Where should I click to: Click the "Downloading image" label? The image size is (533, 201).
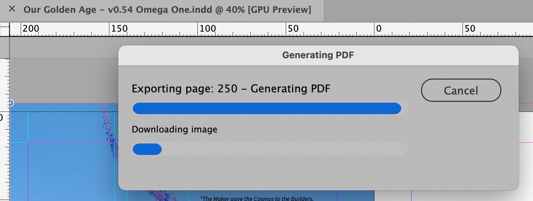point(174,129)
